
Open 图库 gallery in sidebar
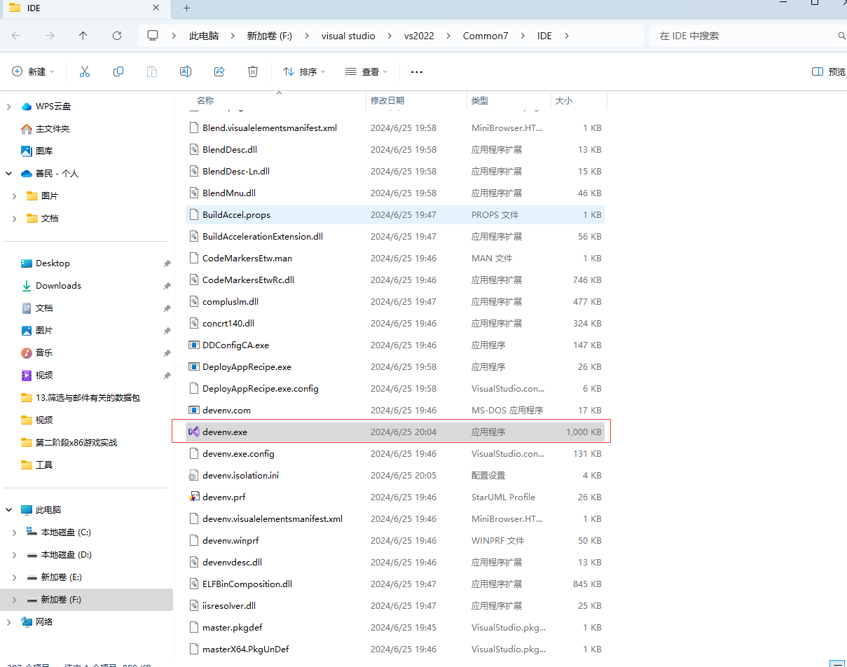(x=37, y=151)
